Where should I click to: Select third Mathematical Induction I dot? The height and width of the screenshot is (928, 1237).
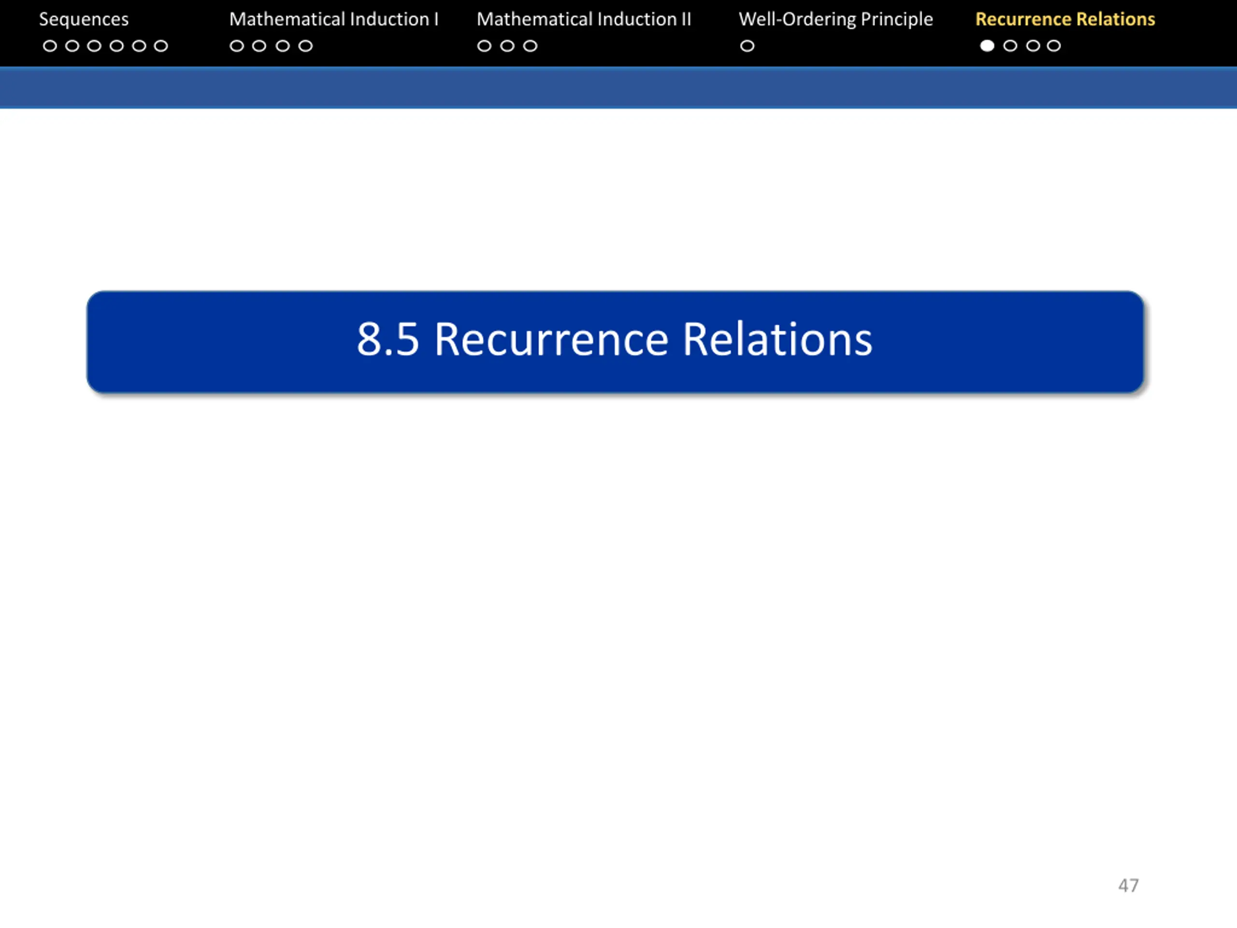pyautogui.click(x=282, y=46)
